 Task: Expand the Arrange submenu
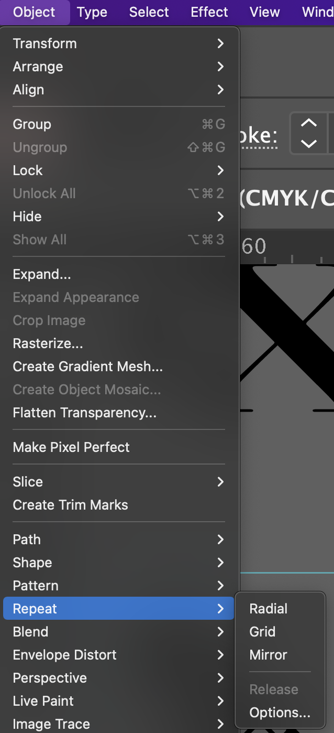(119, 67)
